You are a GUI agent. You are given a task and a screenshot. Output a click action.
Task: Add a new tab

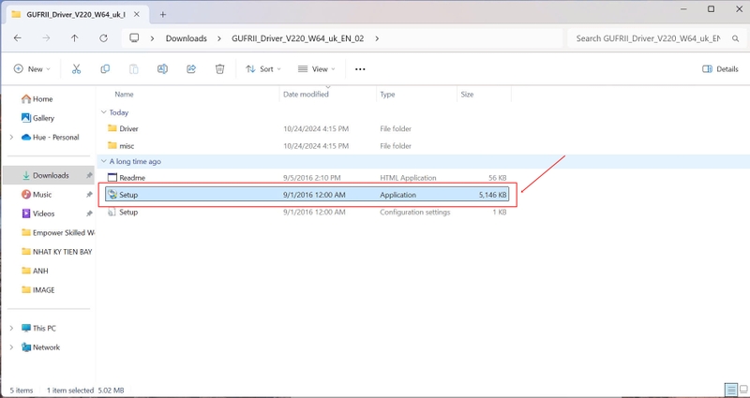click(x=162, y=14)
